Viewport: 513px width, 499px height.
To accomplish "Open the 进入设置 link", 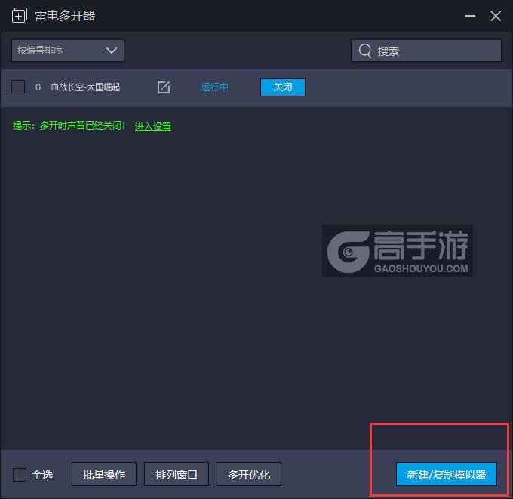I will coord(153,126).
